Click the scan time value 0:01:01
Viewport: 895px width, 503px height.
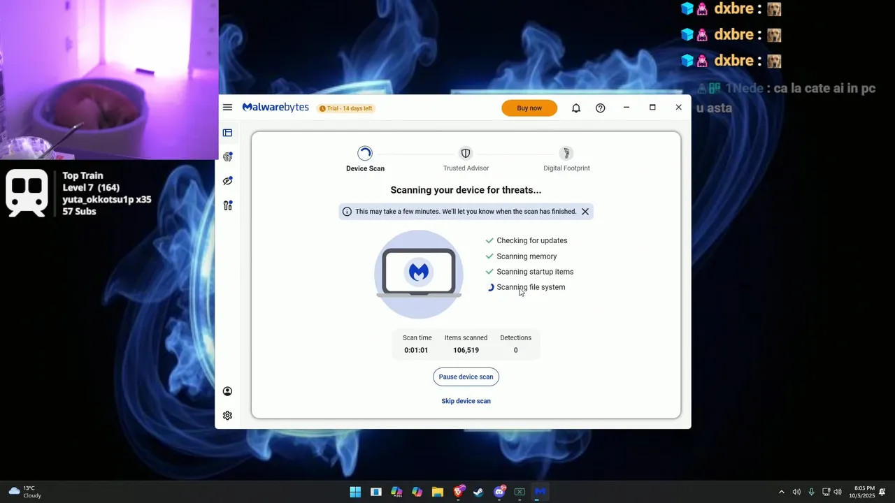click(416, 350)
